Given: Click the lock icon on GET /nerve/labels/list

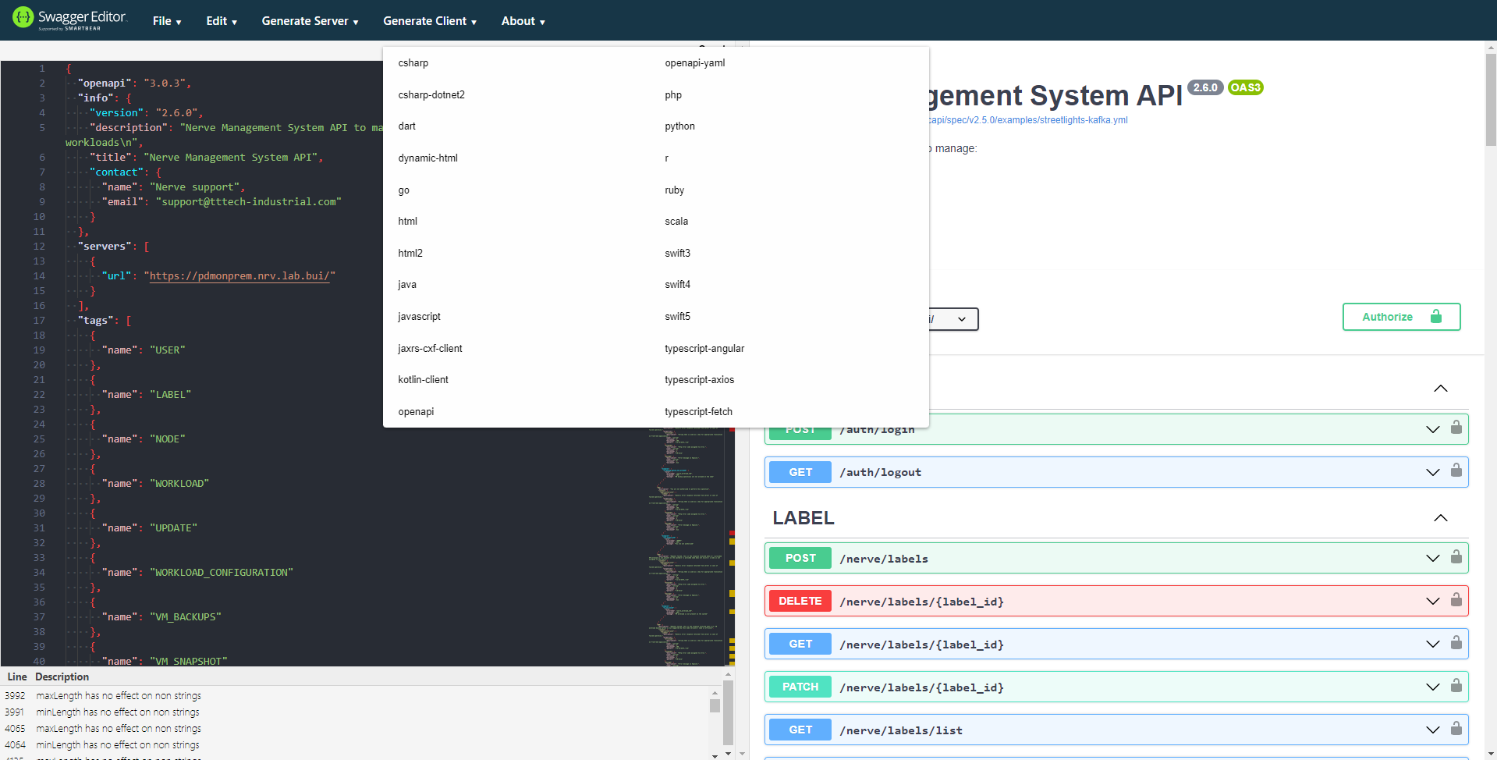Looking at the screenshot, I should click(x=1456, y=730).
